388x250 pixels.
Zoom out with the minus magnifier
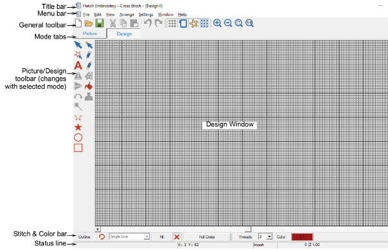tap(228, 23)
